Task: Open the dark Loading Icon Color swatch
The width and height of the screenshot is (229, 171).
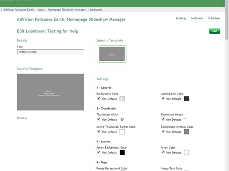Action: (187, 99)
